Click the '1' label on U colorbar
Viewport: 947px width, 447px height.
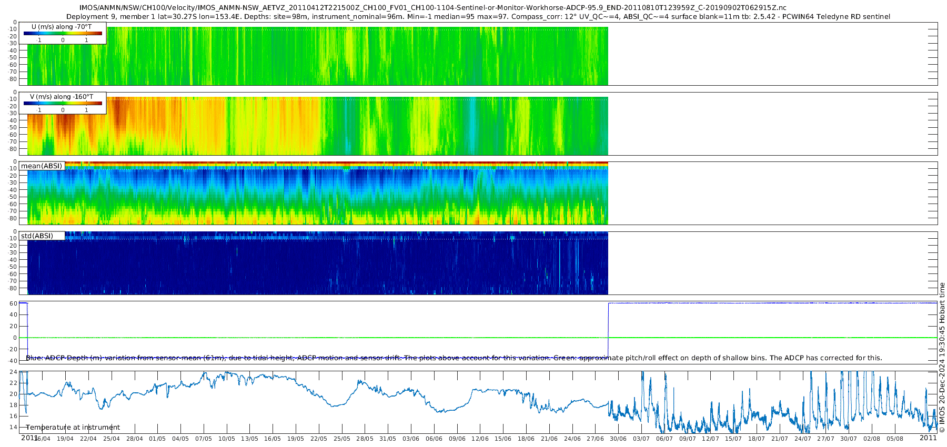(86, 40)
